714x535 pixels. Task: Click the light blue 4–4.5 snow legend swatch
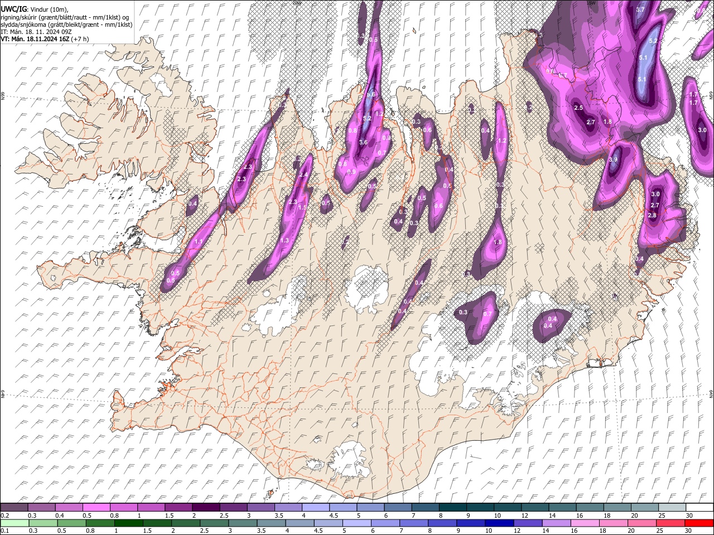(315, 508)
